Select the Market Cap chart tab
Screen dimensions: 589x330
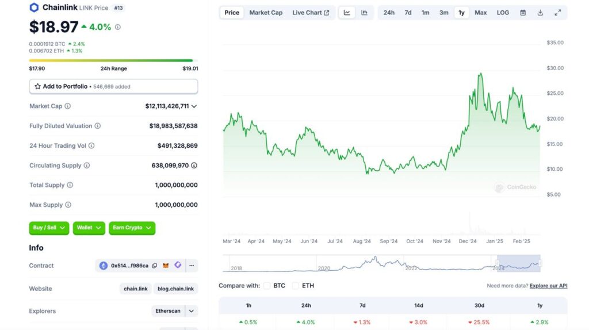(x=266, y=13)
